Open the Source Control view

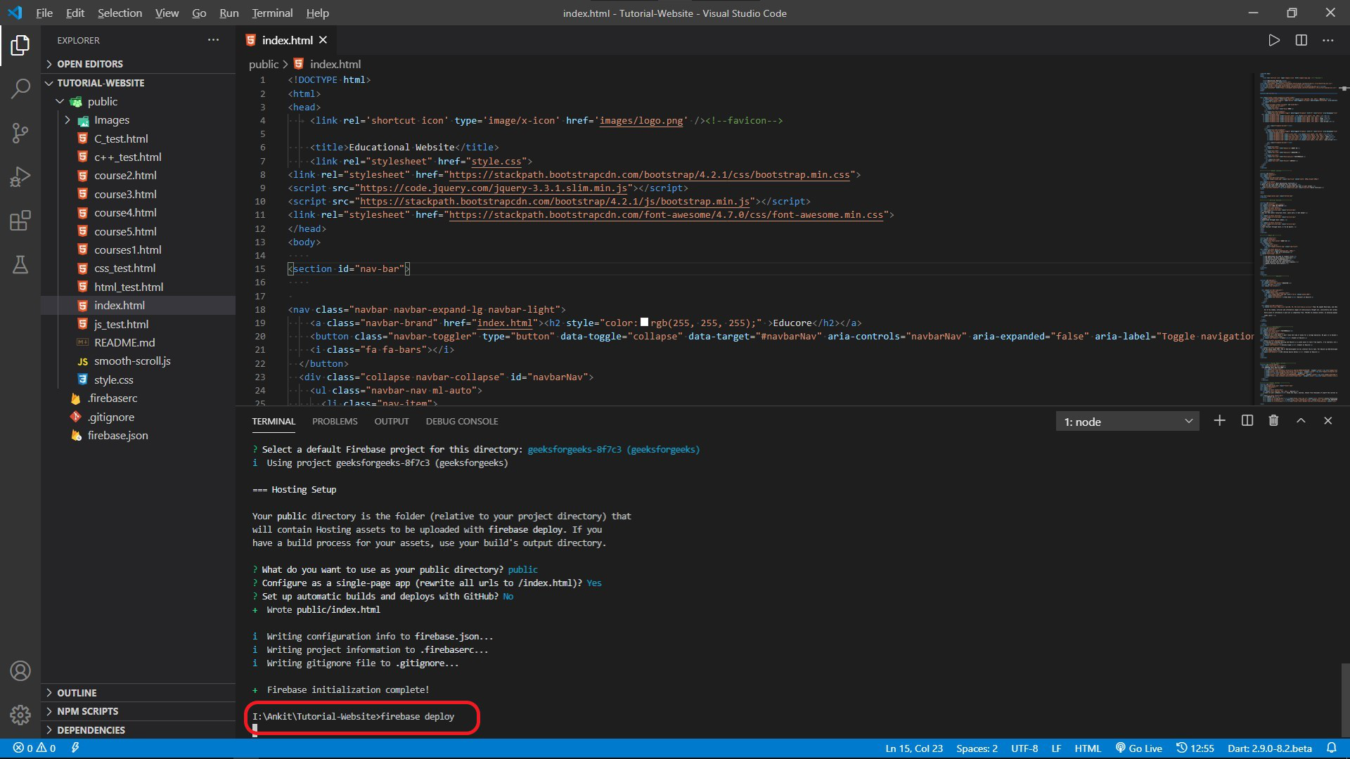[x=20, y=133]
